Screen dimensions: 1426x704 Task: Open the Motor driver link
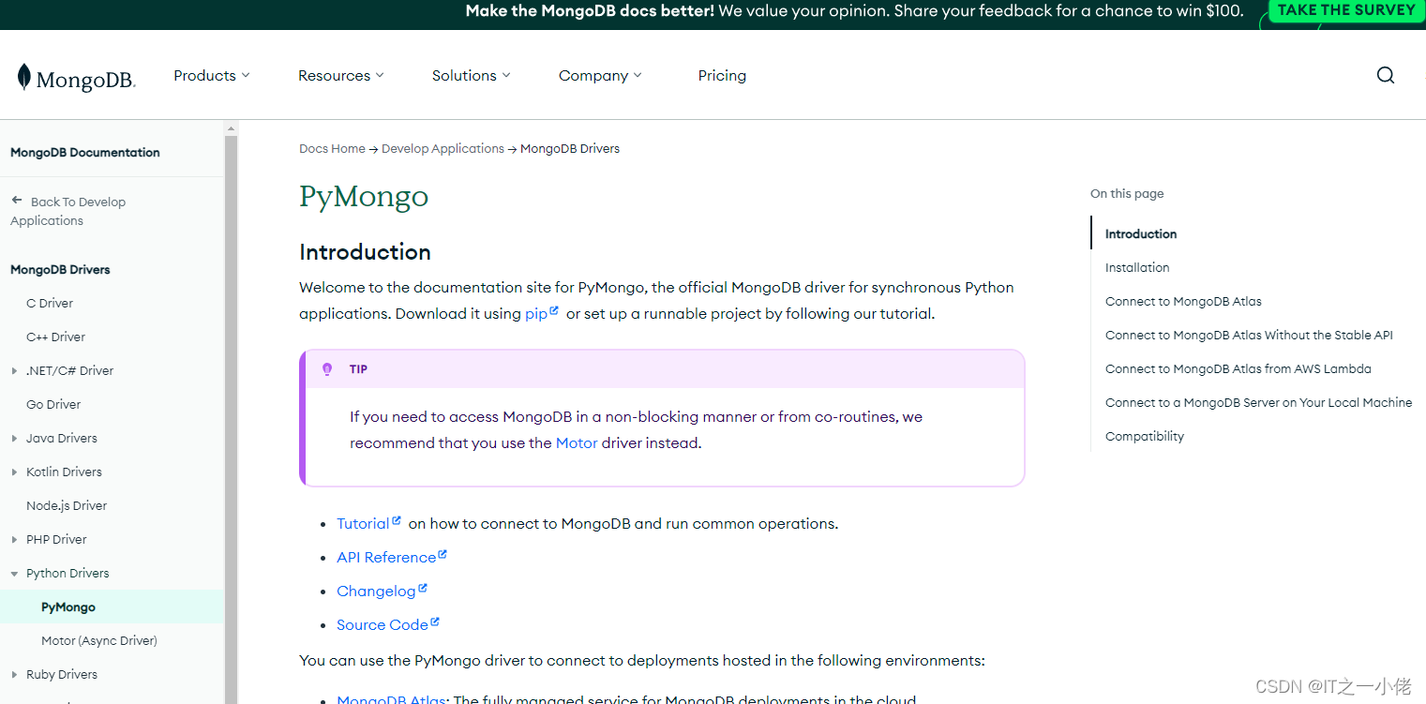click(577, 442)
